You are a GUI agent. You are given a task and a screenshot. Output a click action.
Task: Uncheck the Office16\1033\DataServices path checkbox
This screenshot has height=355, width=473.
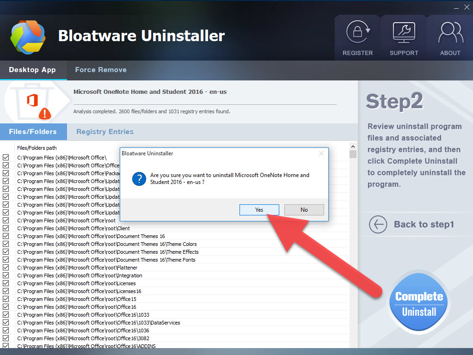point(6,323)
